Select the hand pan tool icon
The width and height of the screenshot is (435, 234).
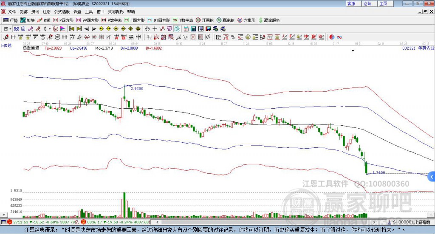[x=147, y=28]
